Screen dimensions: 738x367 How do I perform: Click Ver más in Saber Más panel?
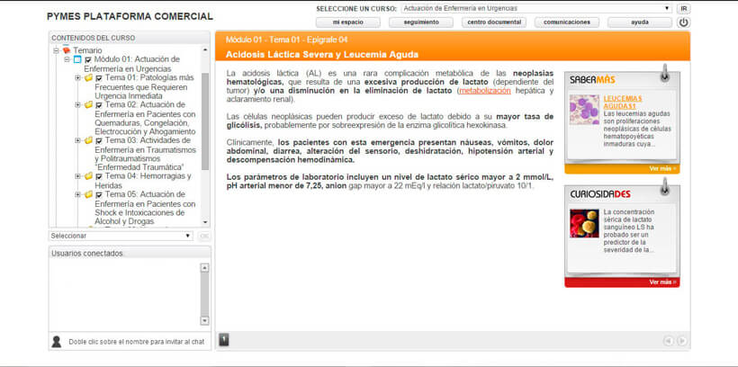point(662,168)
